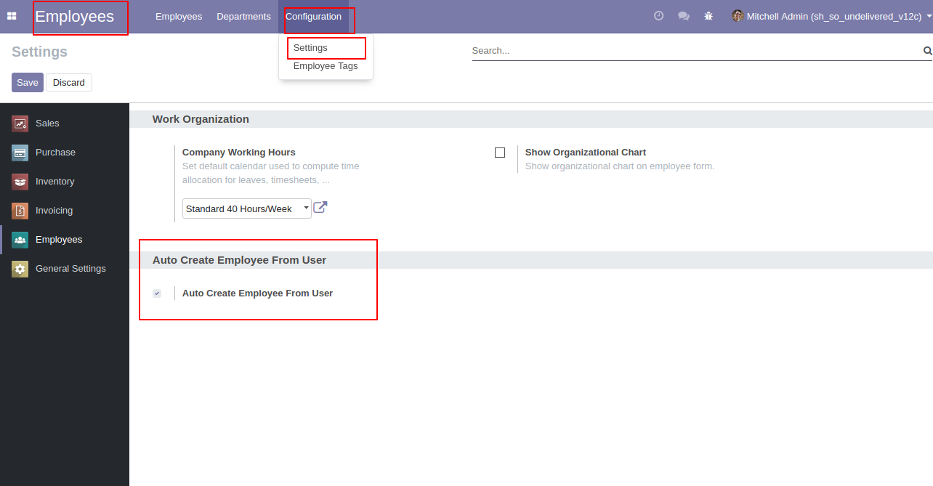Click the Work Organization heading
933x486 pixels.
tap(201, 119)
